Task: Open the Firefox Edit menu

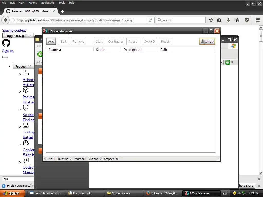Action: click(x=12, y=3)
